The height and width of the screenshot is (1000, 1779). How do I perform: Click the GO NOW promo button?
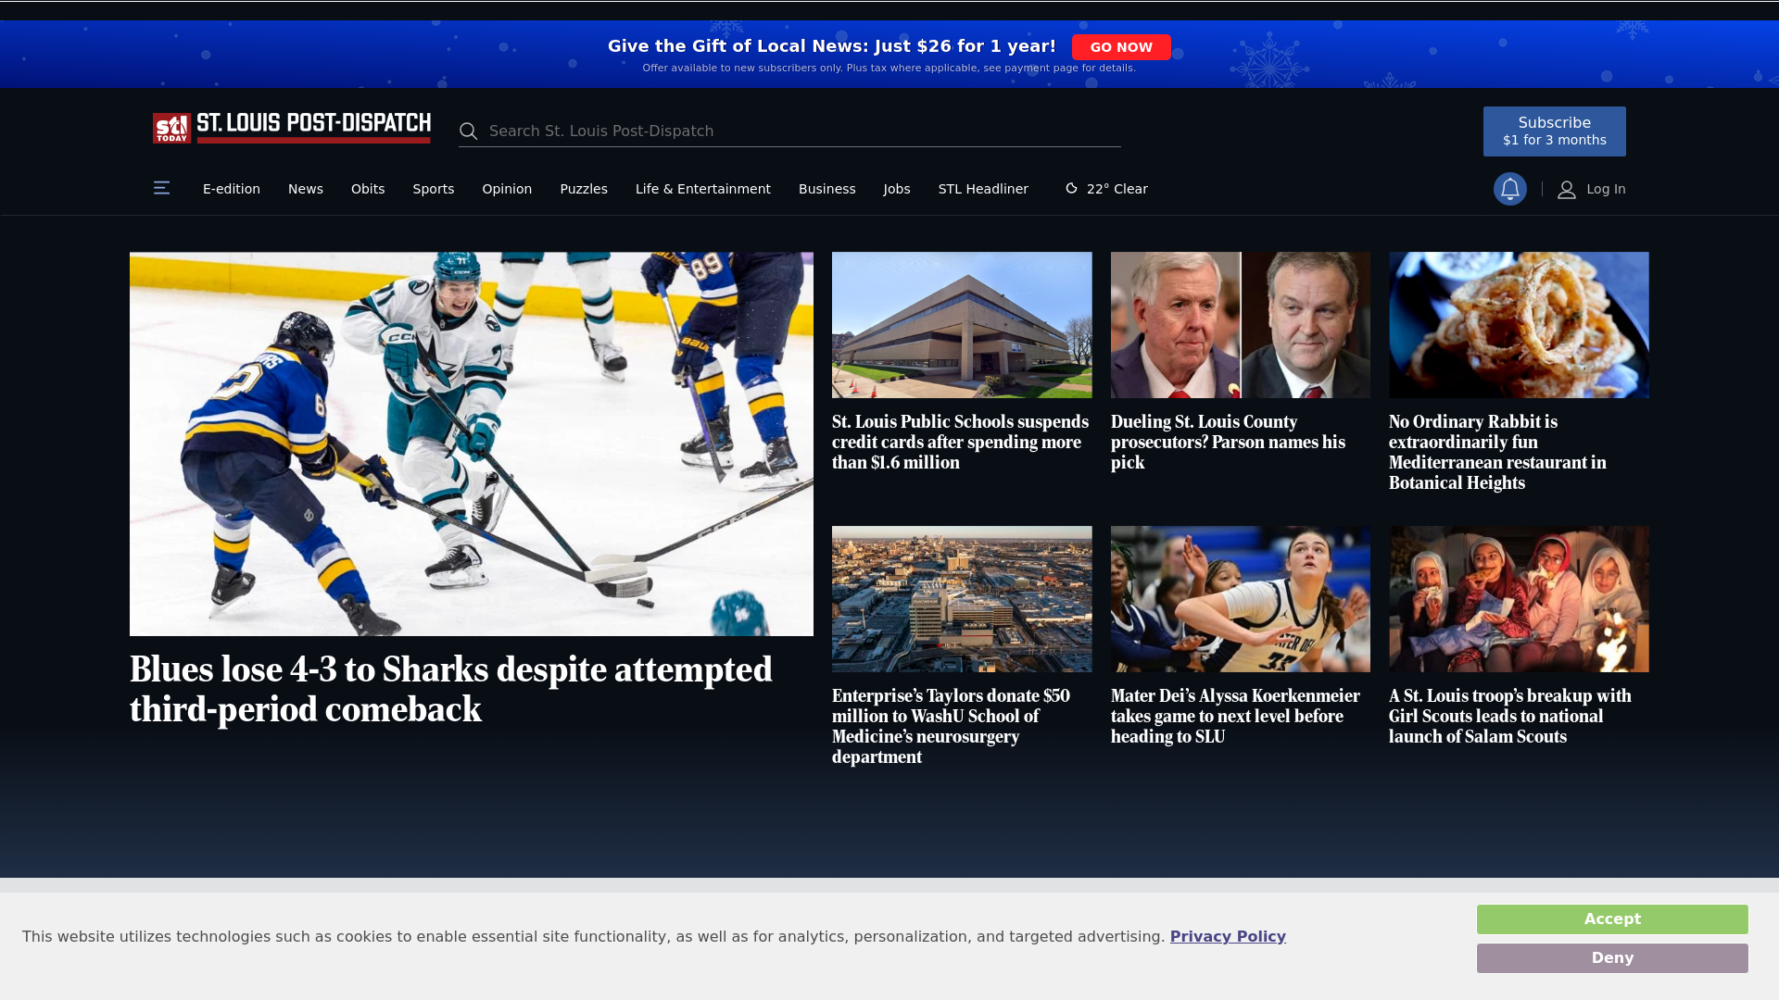(1121, 47)
